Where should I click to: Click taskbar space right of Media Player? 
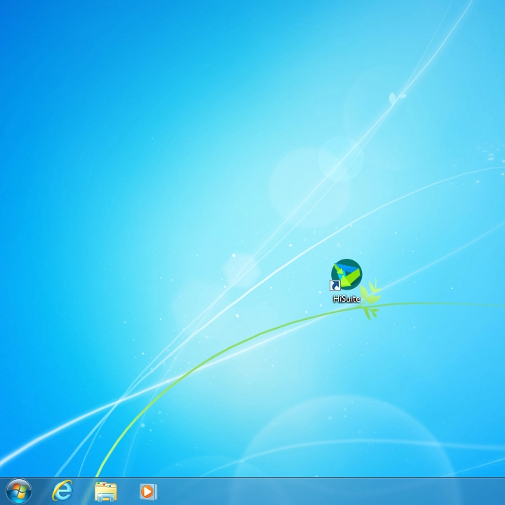[x=210, y=491]
